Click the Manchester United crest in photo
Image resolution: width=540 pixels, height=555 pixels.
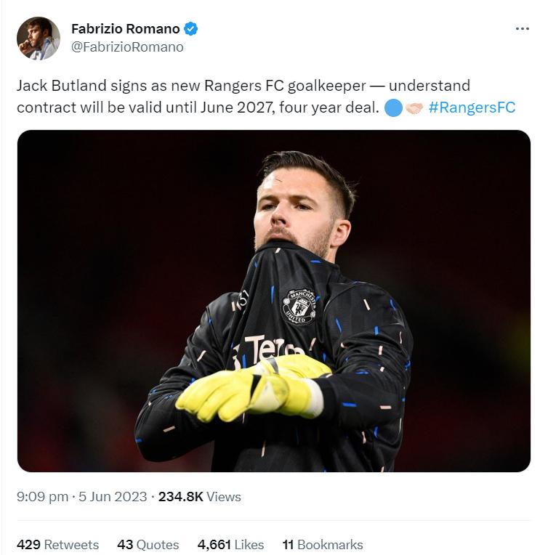click(299, 307)
